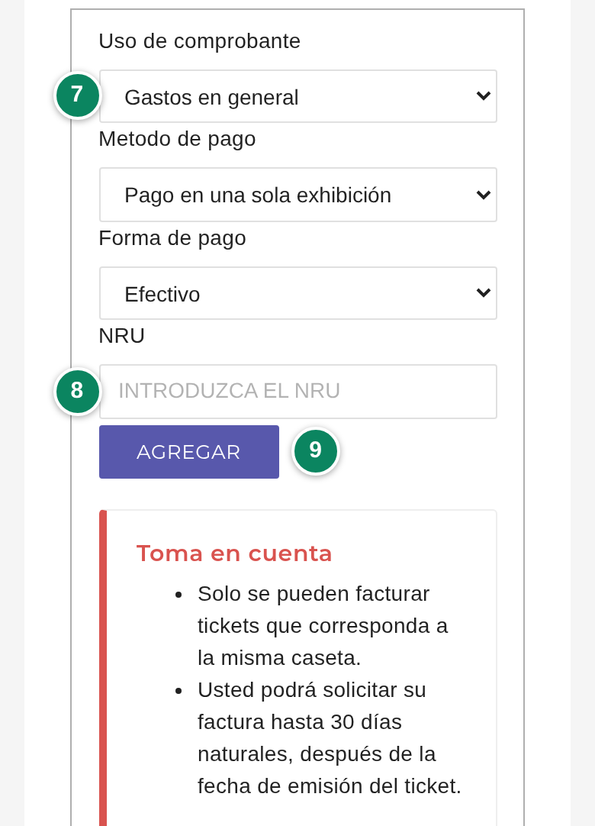The image size is (595, 826).
Task: Select the bullet about 30 días naturales
Action: 330,738
